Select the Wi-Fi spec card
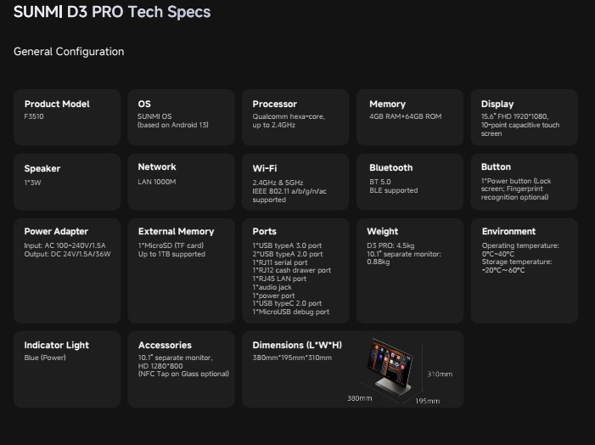 [295, 182]
